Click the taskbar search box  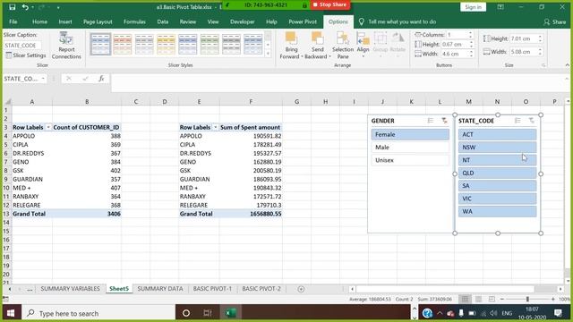click(x=98, y=313)
